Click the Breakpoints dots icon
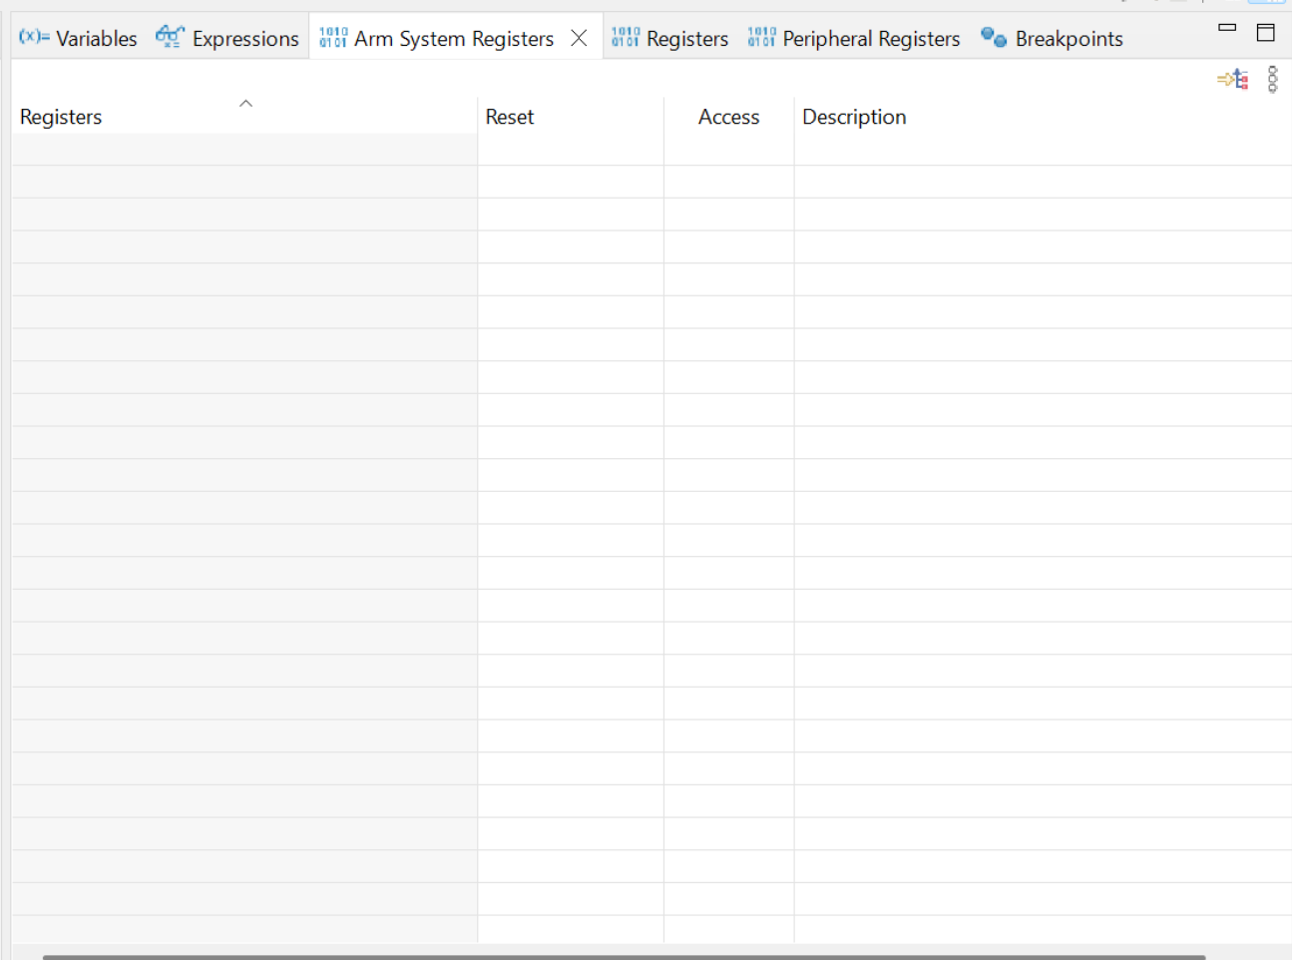Image resolution: width=1292 pixels, height=960 pixels. point(993,38)
